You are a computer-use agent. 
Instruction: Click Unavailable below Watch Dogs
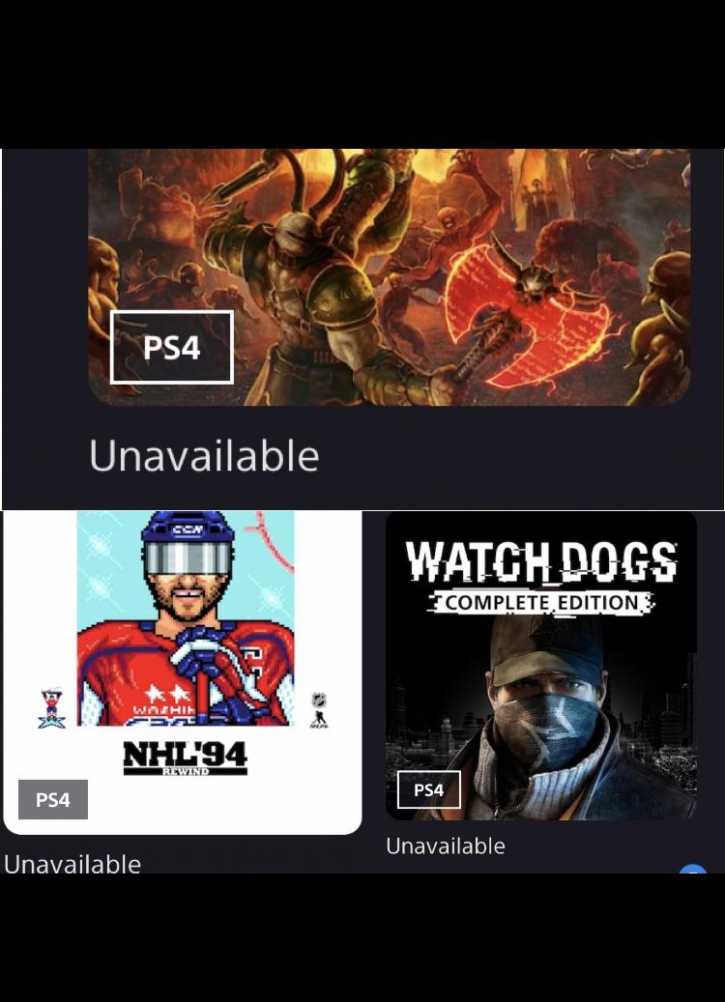[x=446, y=846]
